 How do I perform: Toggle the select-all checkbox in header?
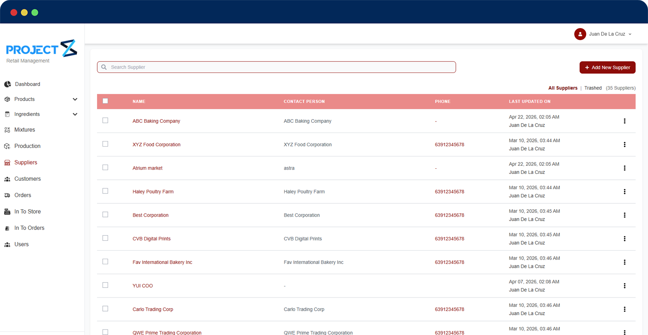(x=105, y=101)
